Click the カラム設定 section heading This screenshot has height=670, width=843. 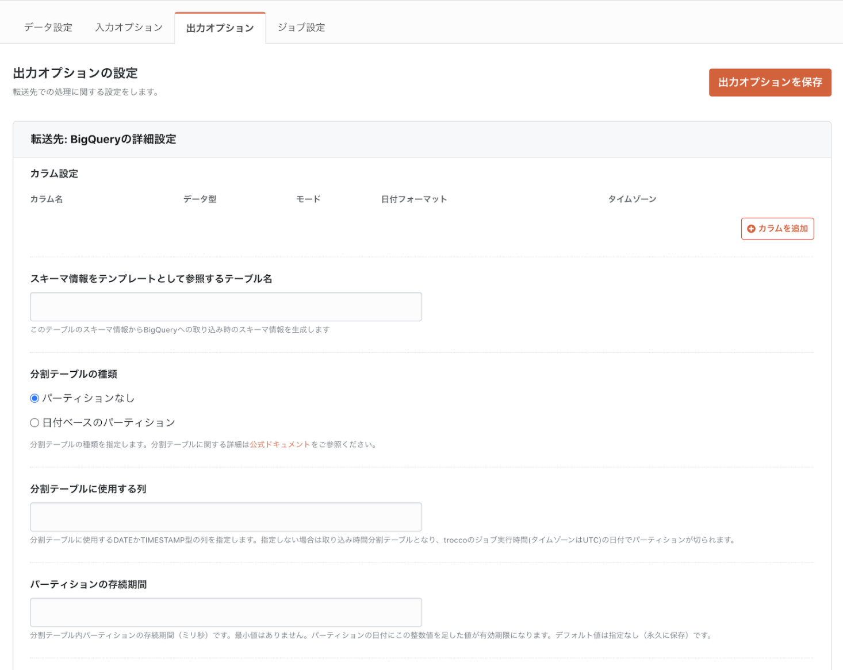coord(54,174)
